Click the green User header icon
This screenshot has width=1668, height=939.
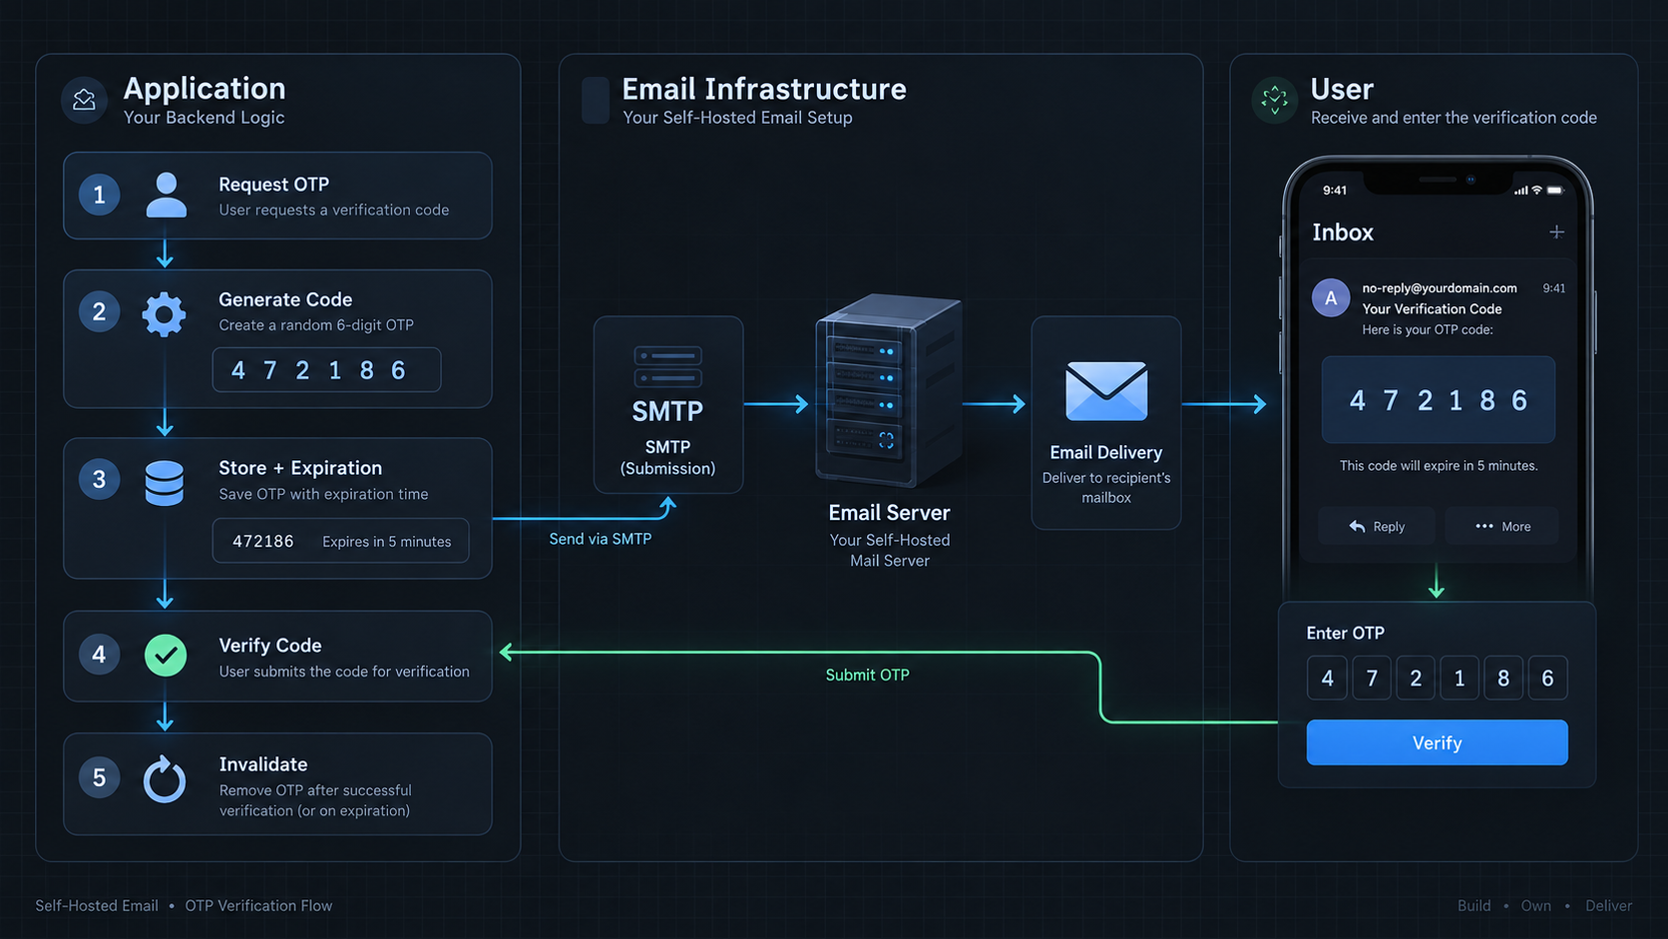point(1275,100)
